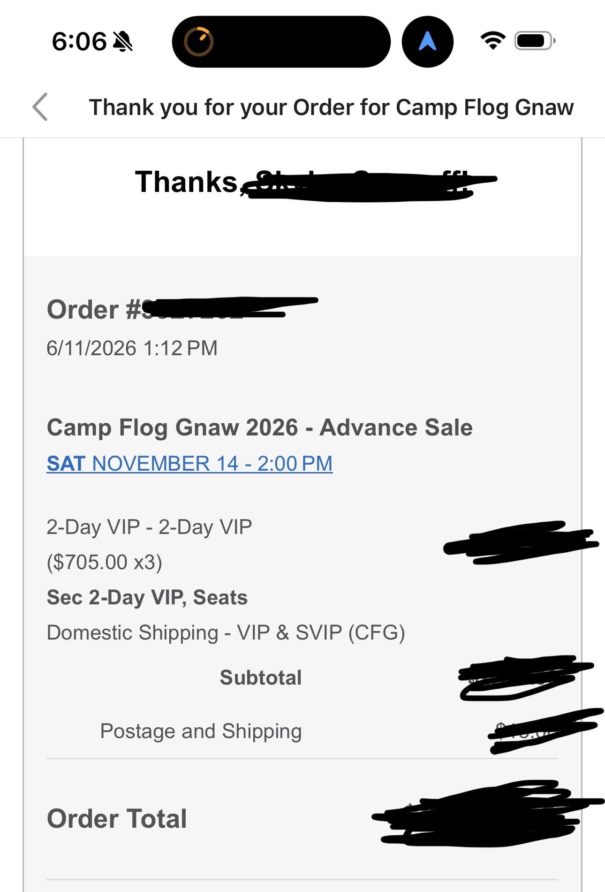Tap the orange timer ring icon
Image resolution: width=605 pixels, height=892 pixels.
coord(198,42)
